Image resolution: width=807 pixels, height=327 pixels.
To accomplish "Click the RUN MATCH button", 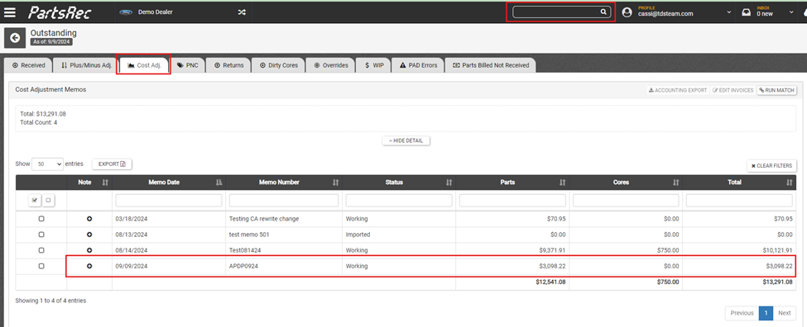I will [x=777, y=90].
